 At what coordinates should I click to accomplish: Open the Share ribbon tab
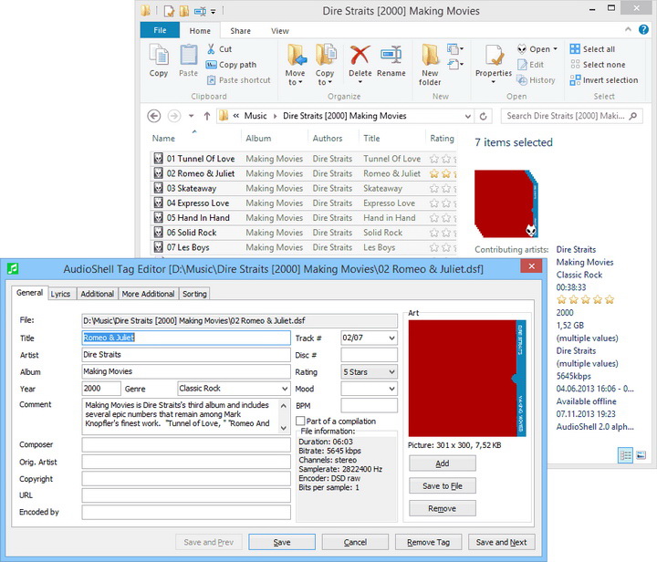pyautogui.click(x=240, y=31)
